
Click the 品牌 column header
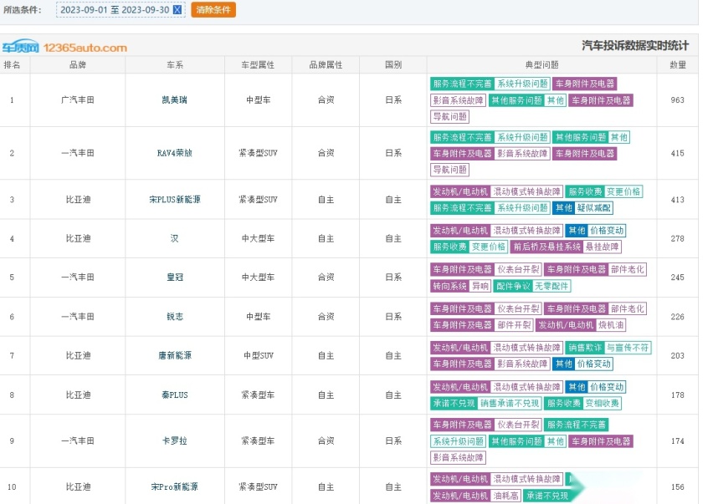point(78,65)
